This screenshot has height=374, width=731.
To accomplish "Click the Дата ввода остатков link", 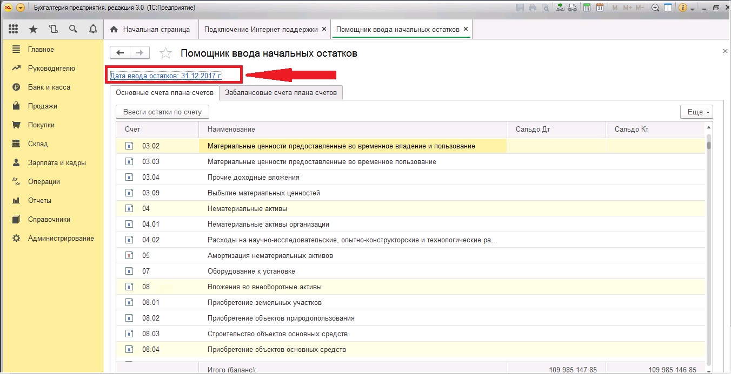I will [166, 76].
